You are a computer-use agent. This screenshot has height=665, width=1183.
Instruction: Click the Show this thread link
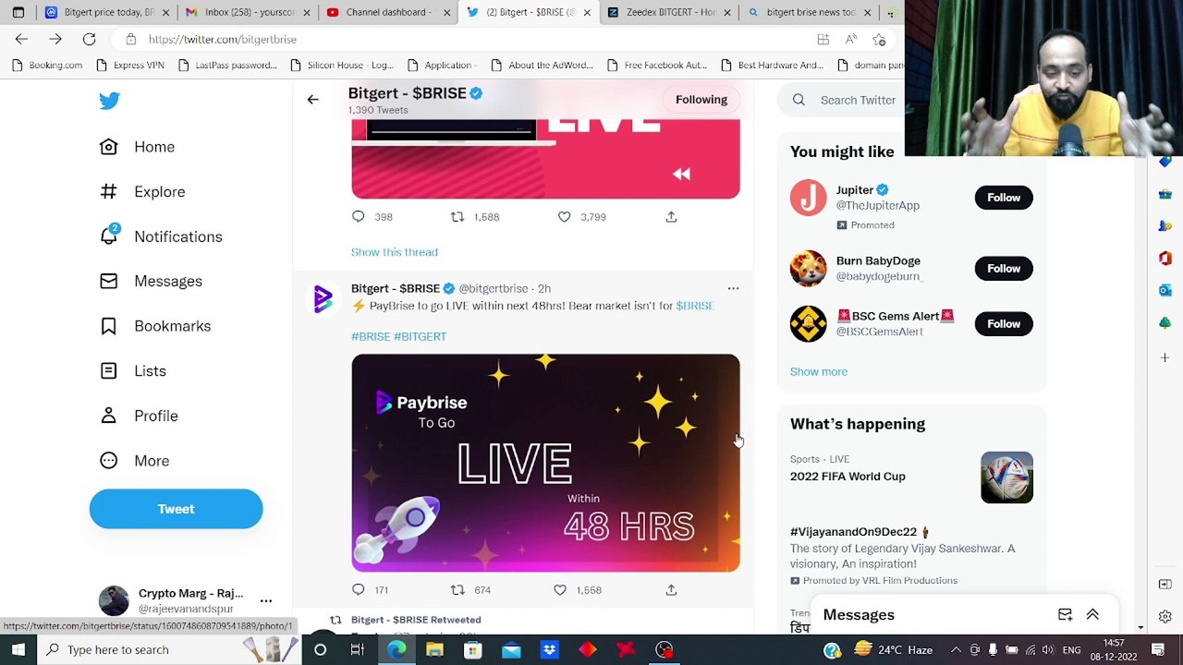[395, 252]
